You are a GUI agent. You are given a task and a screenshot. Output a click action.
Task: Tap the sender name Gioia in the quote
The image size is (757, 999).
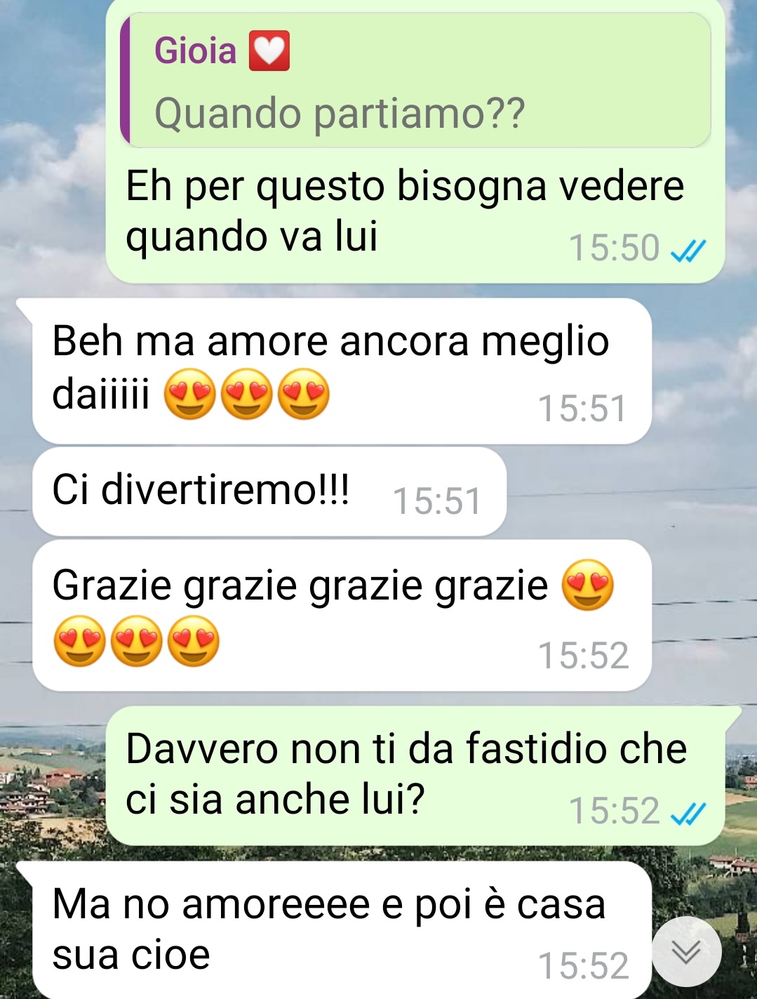pos(195,51)
